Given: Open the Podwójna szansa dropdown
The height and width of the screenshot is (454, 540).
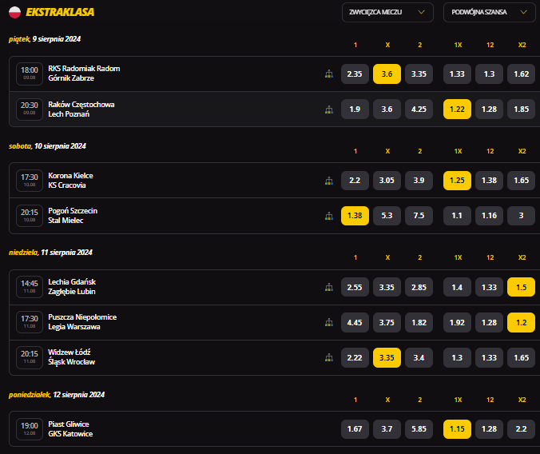Looking at the screenshot, I should tap(489, 13).
